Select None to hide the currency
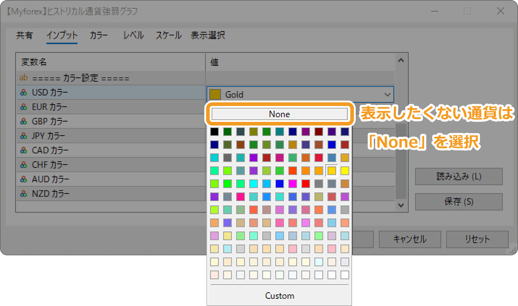 point(279,114)
